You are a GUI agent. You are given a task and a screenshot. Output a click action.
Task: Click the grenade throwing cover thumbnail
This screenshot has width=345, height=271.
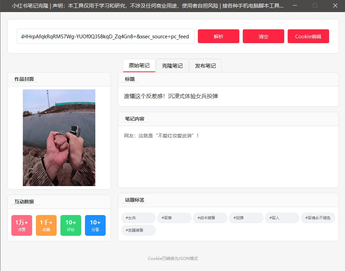(x=59, y=138)
